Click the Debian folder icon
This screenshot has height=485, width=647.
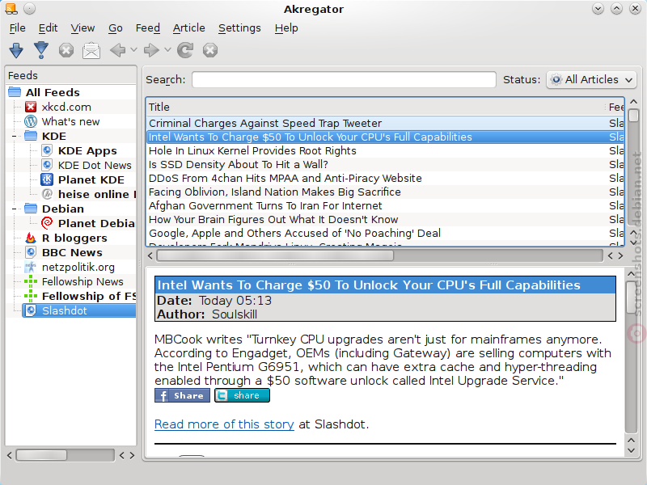31,209
